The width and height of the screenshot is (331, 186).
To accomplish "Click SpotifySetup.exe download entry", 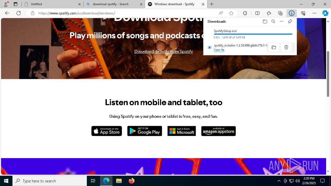I will (250, 34).
